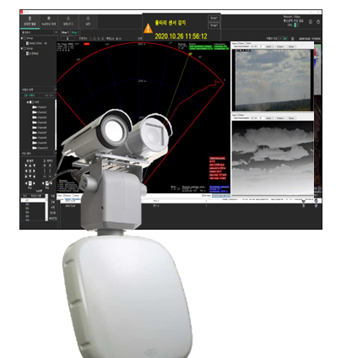
Task: Expand the second Group tree node
Action: [22, 48]
